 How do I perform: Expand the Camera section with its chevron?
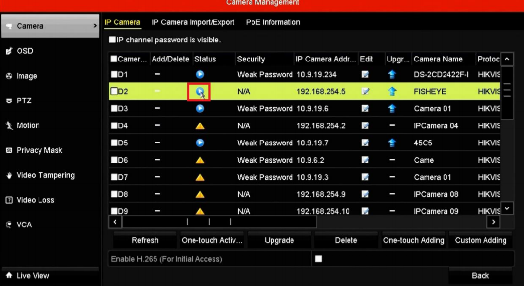(x=96, y=26)
